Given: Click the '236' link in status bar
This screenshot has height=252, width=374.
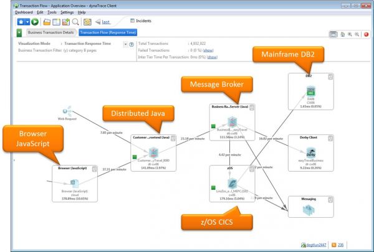Looking at the screenshot, I should tap(340, 245).
